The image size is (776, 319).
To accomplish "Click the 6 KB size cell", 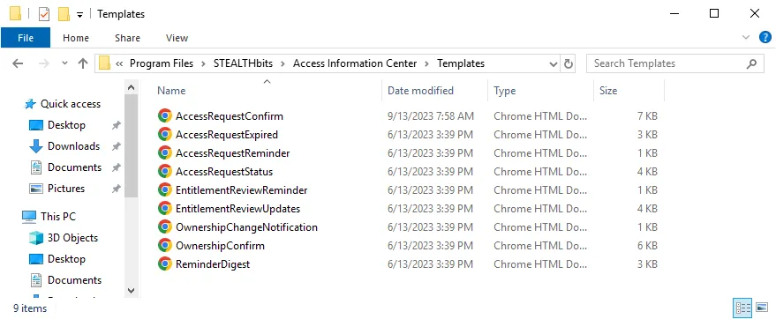I will [x=647, y=246].
